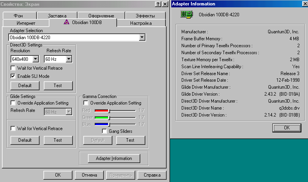Image resolution: width=308 pixels, height=182 pixels.
Task: Click the Glide Driver Version value 2.43.2
Action: 270,94
